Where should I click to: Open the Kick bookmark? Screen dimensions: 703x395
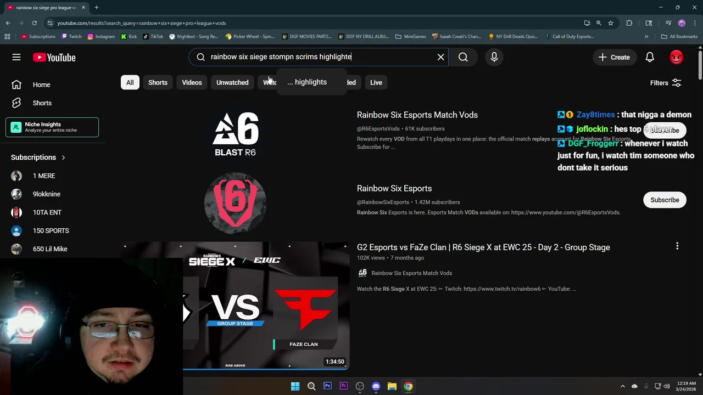click(x=129, y=37)
